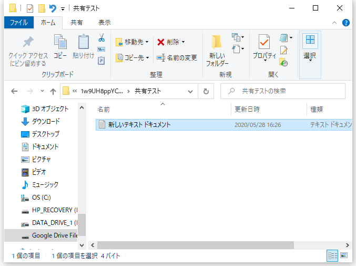Go back with the left arrow
The width and height of the screenshot is (356, 266).
(x=14, y=92)
